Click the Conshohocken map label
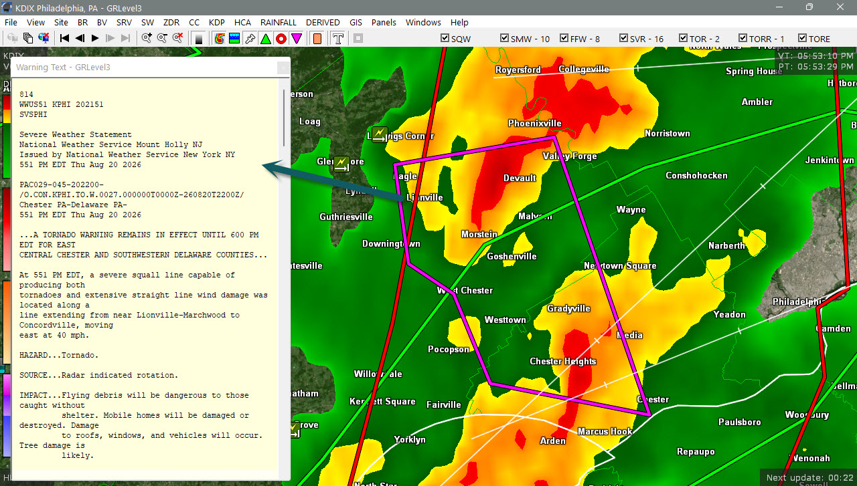Screen dimensions: 857x486 [x=696, y=176]
